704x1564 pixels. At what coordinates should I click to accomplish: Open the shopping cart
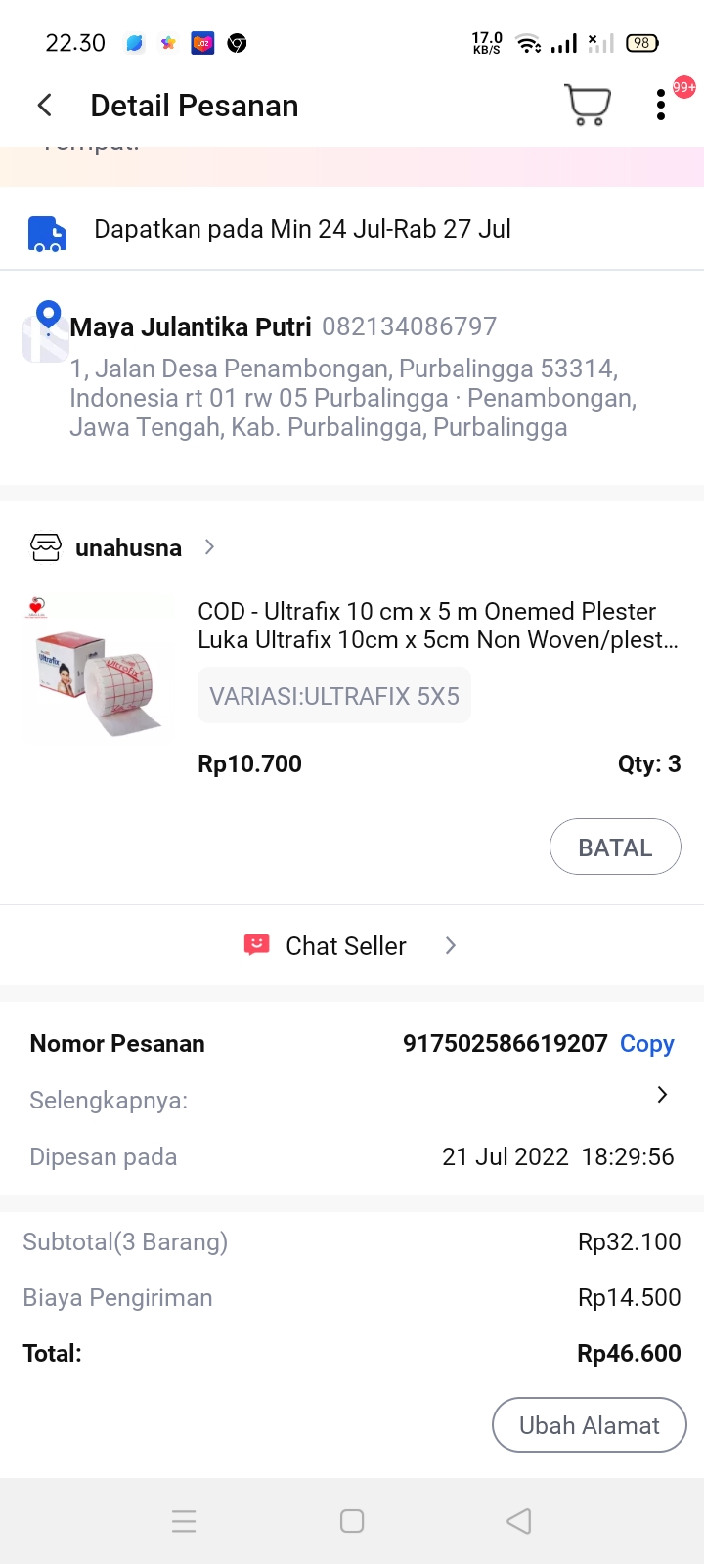click(x=588, y=105)
